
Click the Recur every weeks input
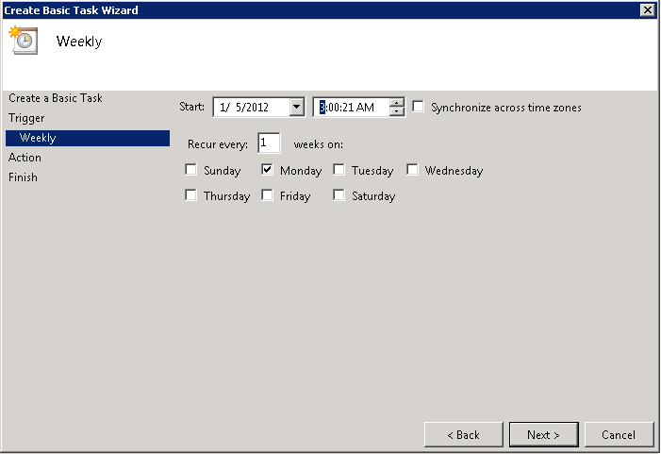click(269, 143)
